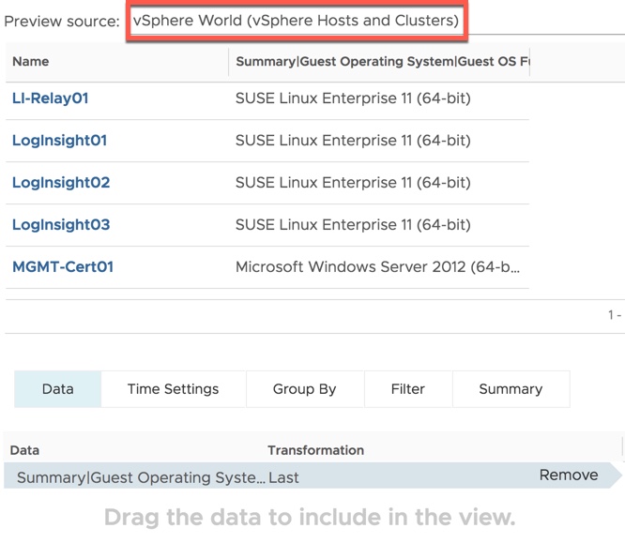
Task: Click the Data column header in lower list
Action: [x=24, y=450]
